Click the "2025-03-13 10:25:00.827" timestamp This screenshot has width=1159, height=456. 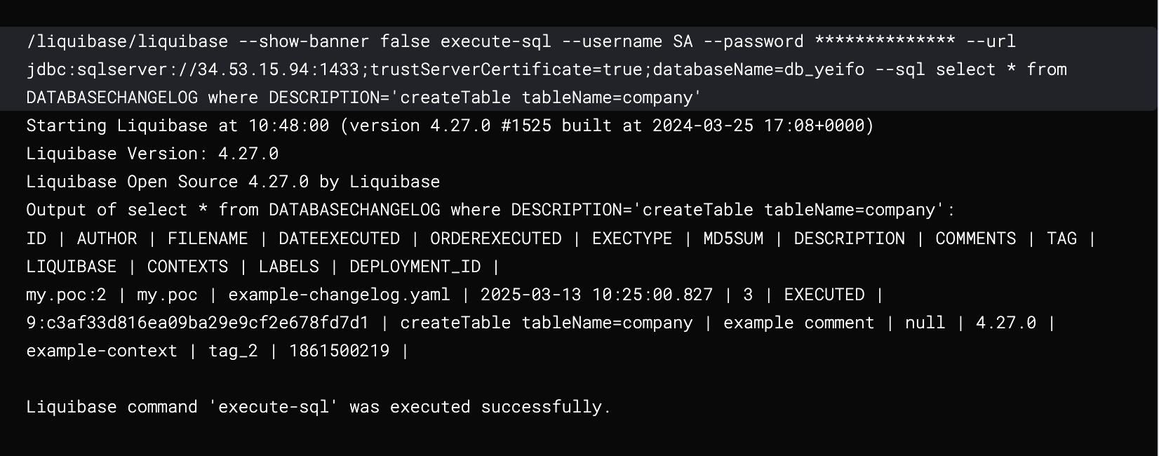596,295
